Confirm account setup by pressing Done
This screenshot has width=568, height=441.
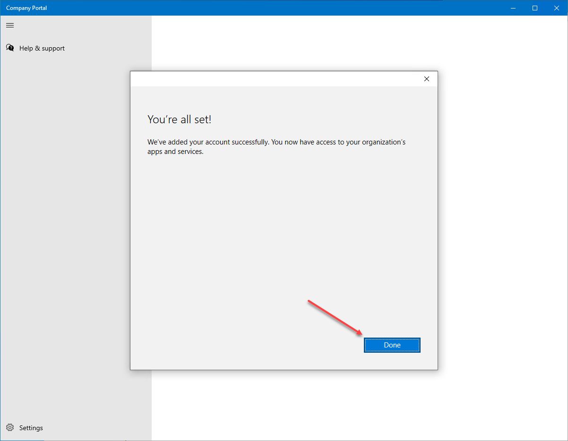coord(392,345)
